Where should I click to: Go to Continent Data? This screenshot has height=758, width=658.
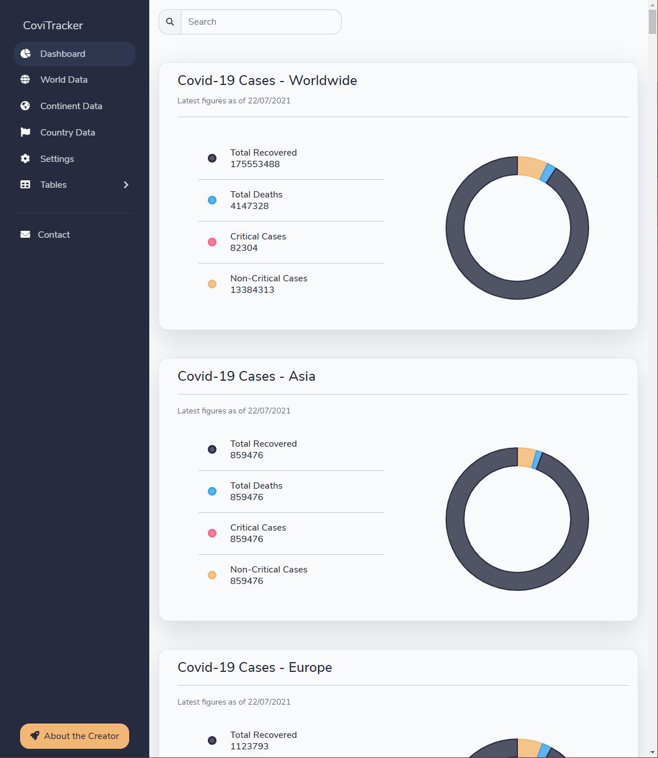click(x=75, y=106)
